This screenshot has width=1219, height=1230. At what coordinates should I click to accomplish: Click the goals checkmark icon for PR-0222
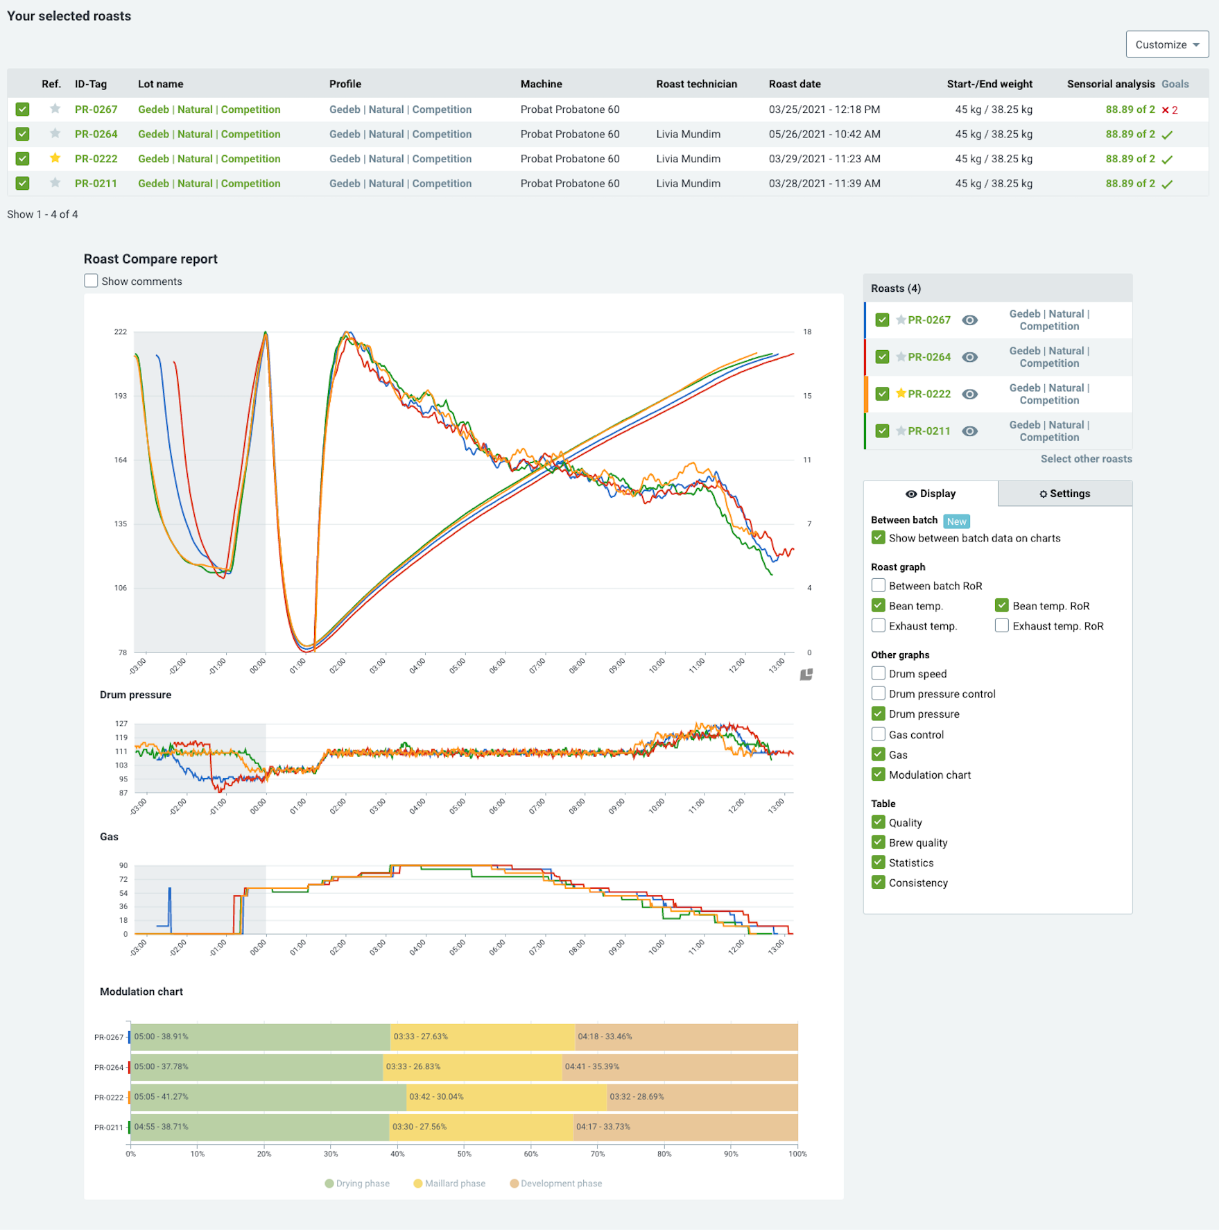[1167, 159]
